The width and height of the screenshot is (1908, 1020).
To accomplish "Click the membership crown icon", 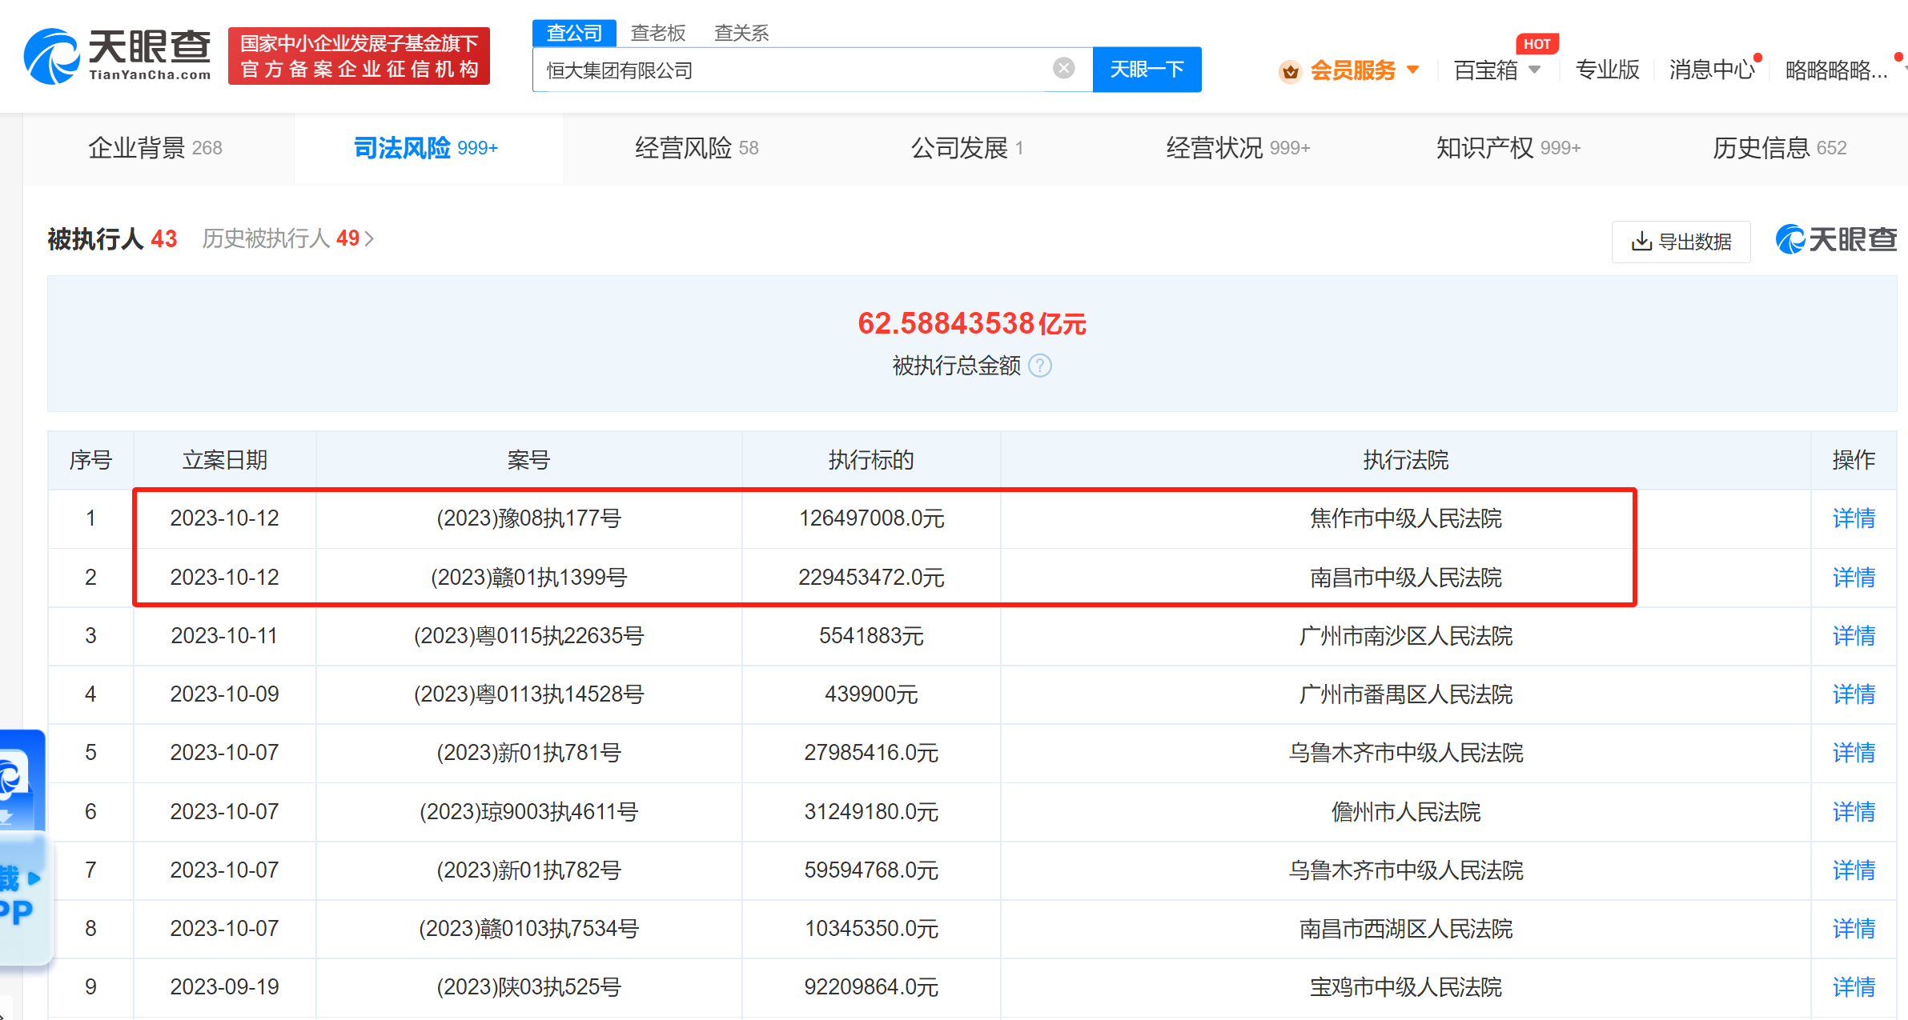I will coord(1290,71).
